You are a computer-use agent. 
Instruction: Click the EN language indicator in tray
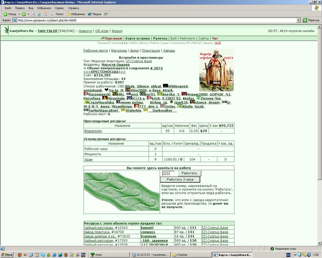[x=288, y=255]
